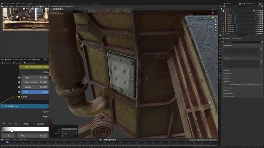Toggle render camera icon for Cylinder.002

coord(262,28)
